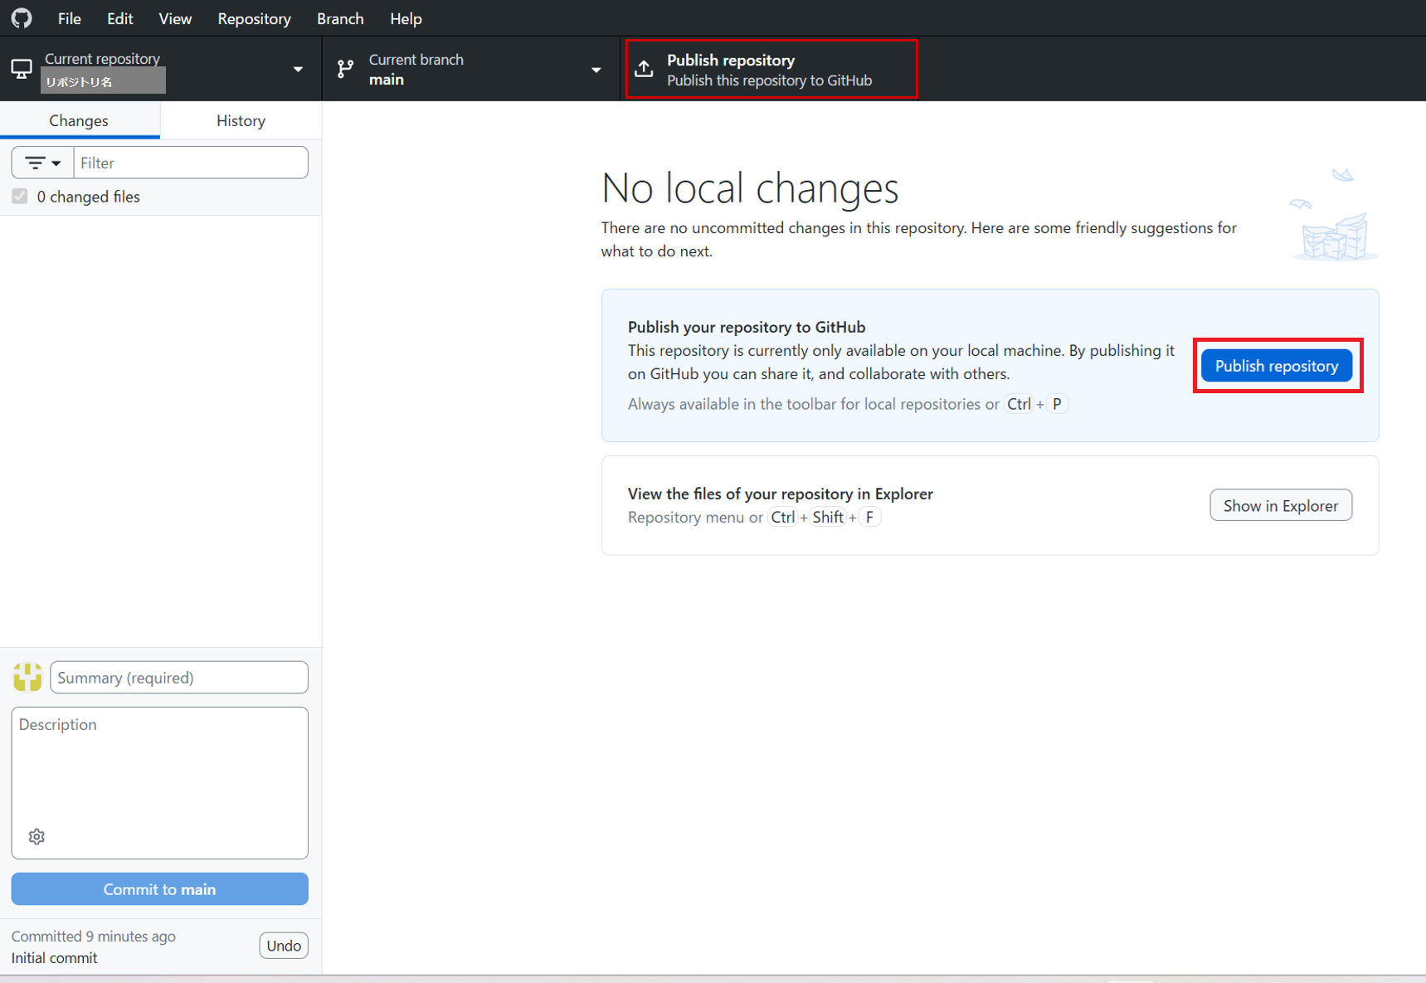Click the GitHub logo icon in menu bar
The image size is (1426, 983).
coord(22,17)
